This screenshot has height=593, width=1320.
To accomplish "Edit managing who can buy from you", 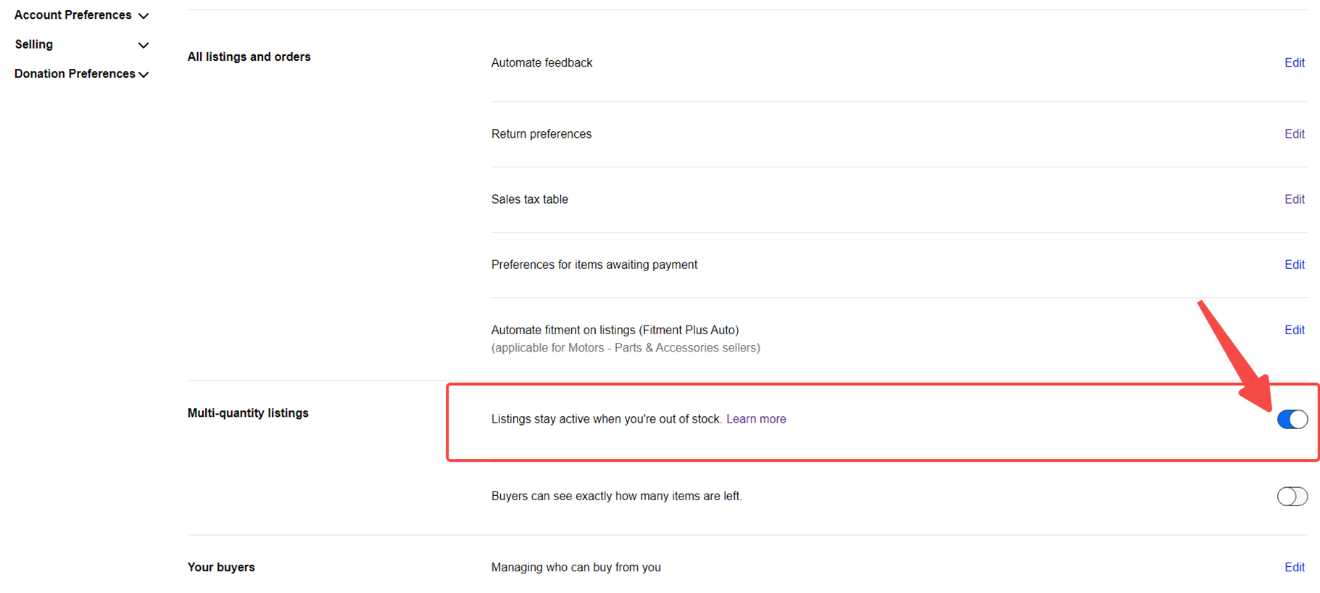I will [x=1294, y=568].
